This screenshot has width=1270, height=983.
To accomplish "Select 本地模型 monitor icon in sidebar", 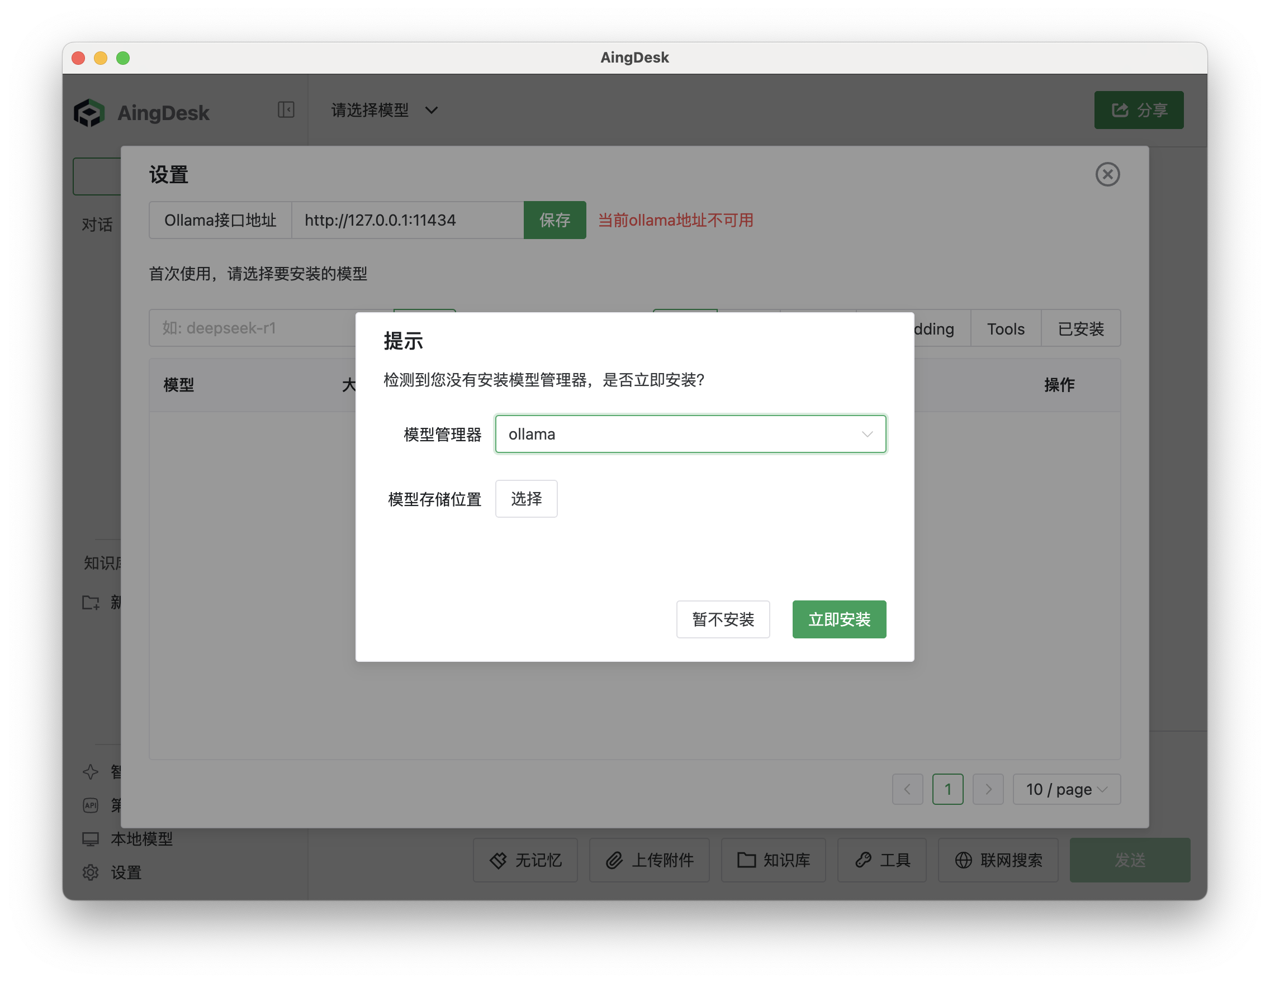I will point(91,838).
